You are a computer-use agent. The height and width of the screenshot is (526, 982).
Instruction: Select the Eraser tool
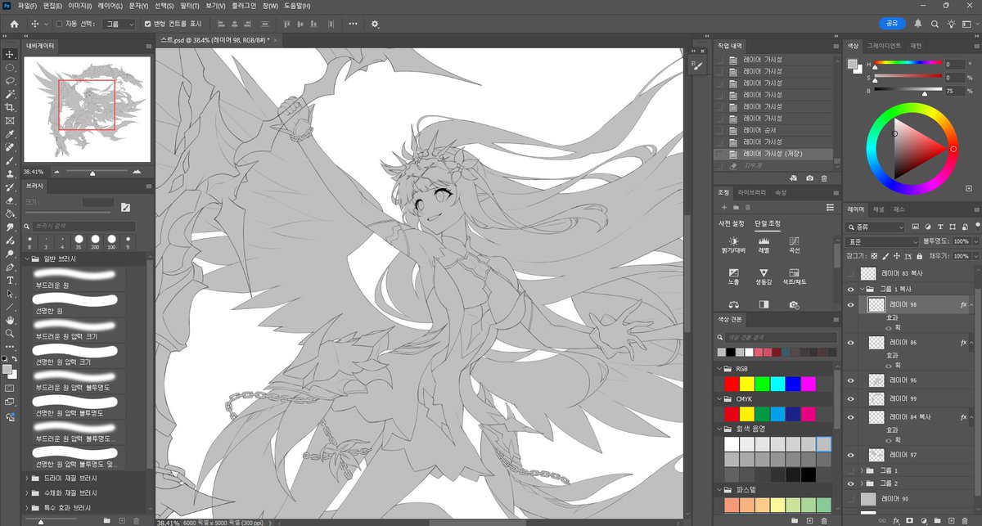[10, 200]
